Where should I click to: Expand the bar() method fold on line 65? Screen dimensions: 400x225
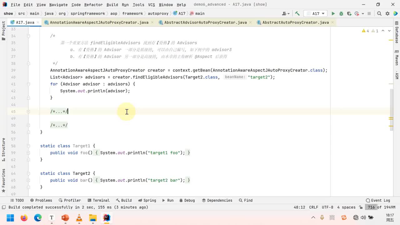tap(28, 180)
